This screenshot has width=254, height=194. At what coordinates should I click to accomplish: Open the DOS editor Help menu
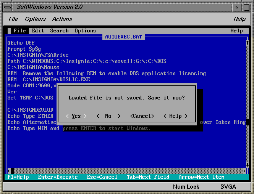click(236, 30)
